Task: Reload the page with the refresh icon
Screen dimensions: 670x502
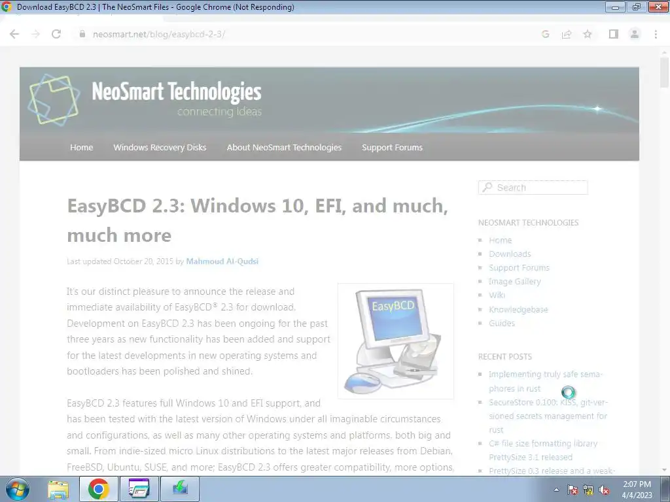Action: [x=56, y=34]
